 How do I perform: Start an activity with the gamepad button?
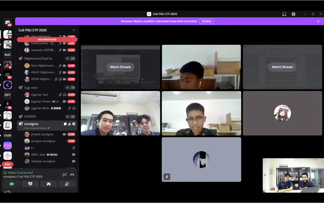pyautogui.click(x=49, y=184)
